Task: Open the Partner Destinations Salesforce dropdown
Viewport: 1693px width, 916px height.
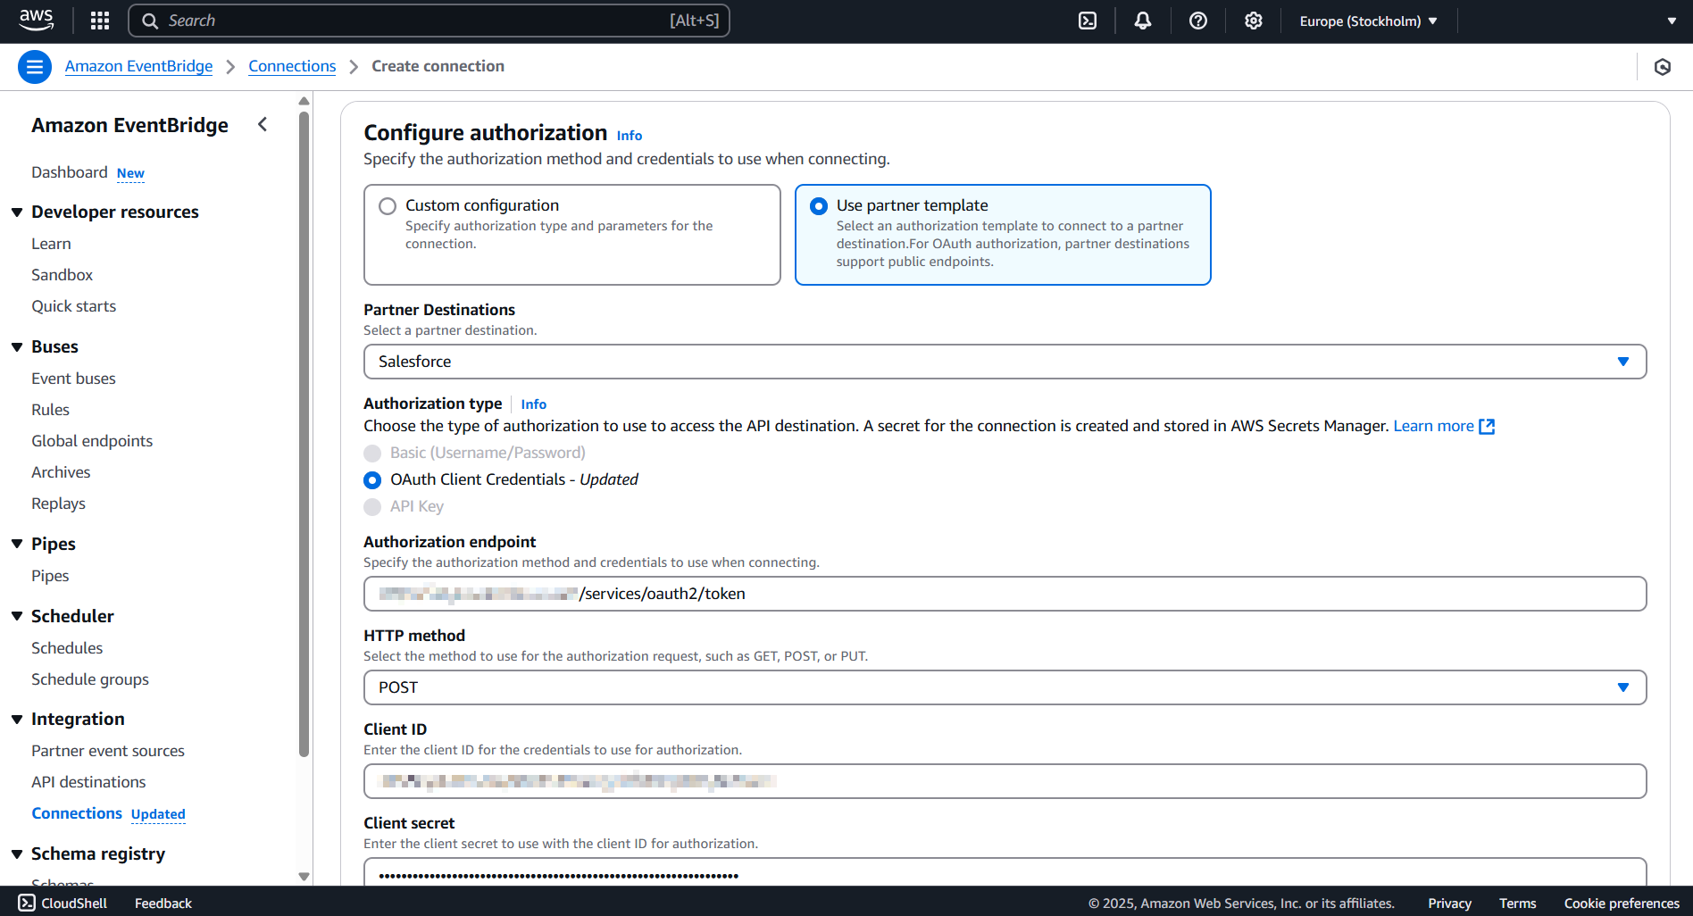Action: [1005, 362]
